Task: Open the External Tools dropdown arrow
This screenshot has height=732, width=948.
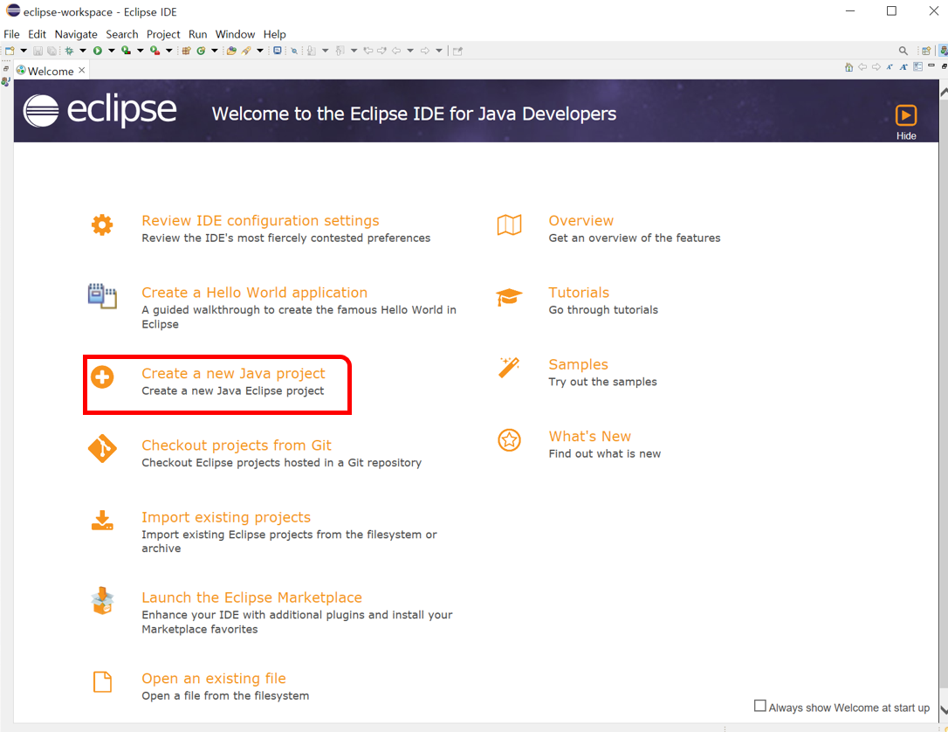Action: 168,51
